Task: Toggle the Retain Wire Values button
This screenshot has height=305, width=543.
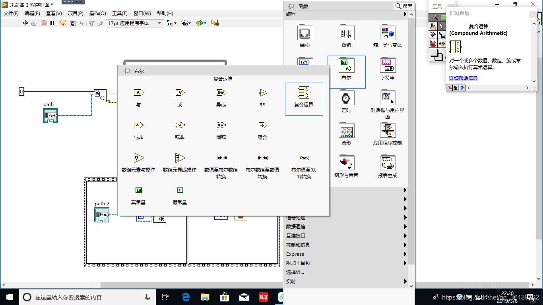Action: tap(73, 23)
